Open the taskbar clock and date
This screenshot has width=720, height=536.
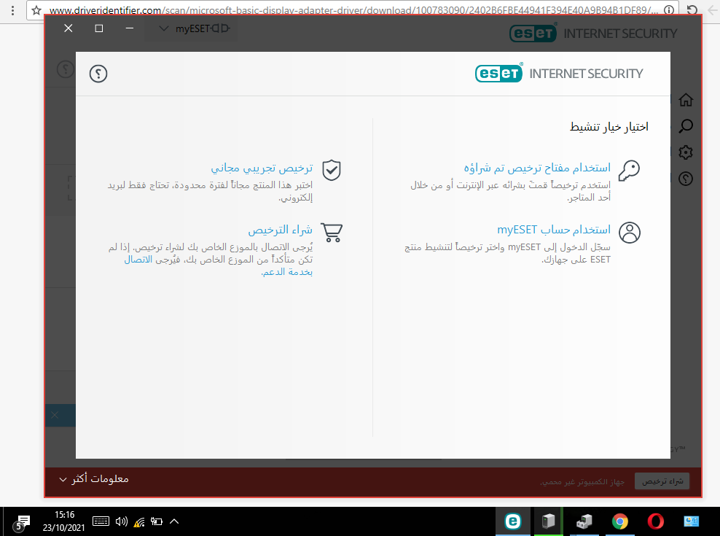click(64, 521)
